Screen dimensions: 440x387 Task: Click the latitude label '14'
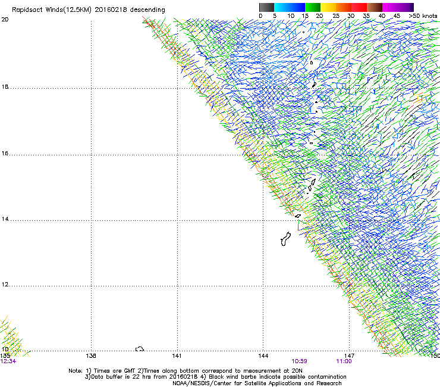pos(5,219)
